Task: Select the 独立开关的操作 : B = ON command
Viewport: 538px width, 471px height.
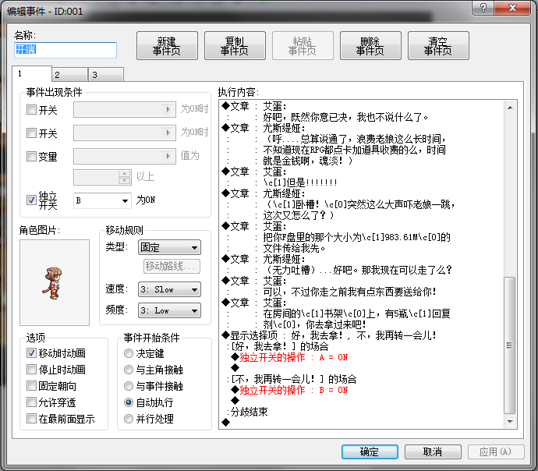Action: pyautogui.click(x=290, y=390)
